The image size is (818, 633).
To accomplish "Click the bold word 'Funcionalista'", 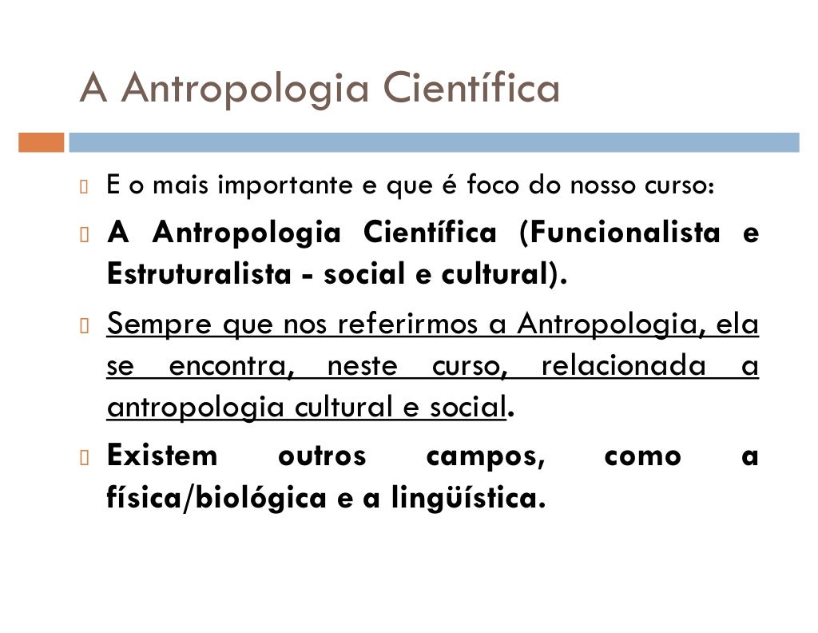I will coord(625,233).
